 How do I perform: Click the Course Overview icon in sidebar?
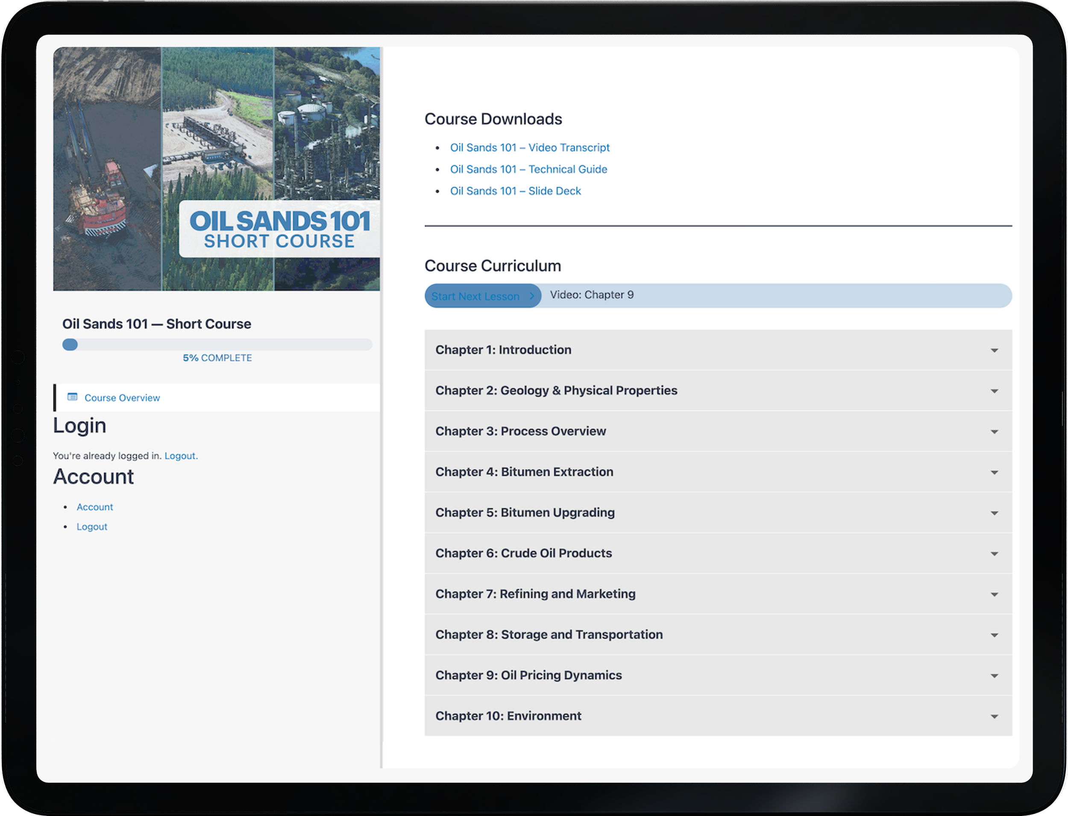pyautogui.click(x=72, y=397)
